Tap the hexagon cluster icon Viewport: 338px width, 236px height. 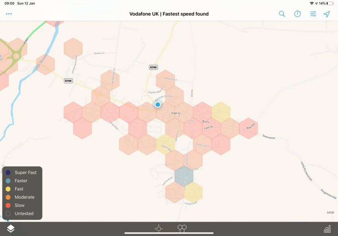(182, 228)
